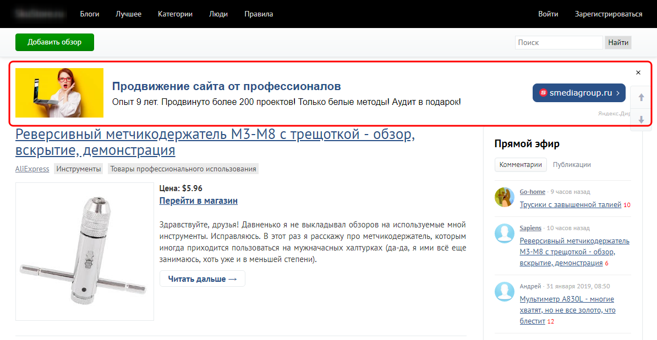This screenshot has height=340, width=657.
Task: Focus the Поиск search field
Action: 559,42
